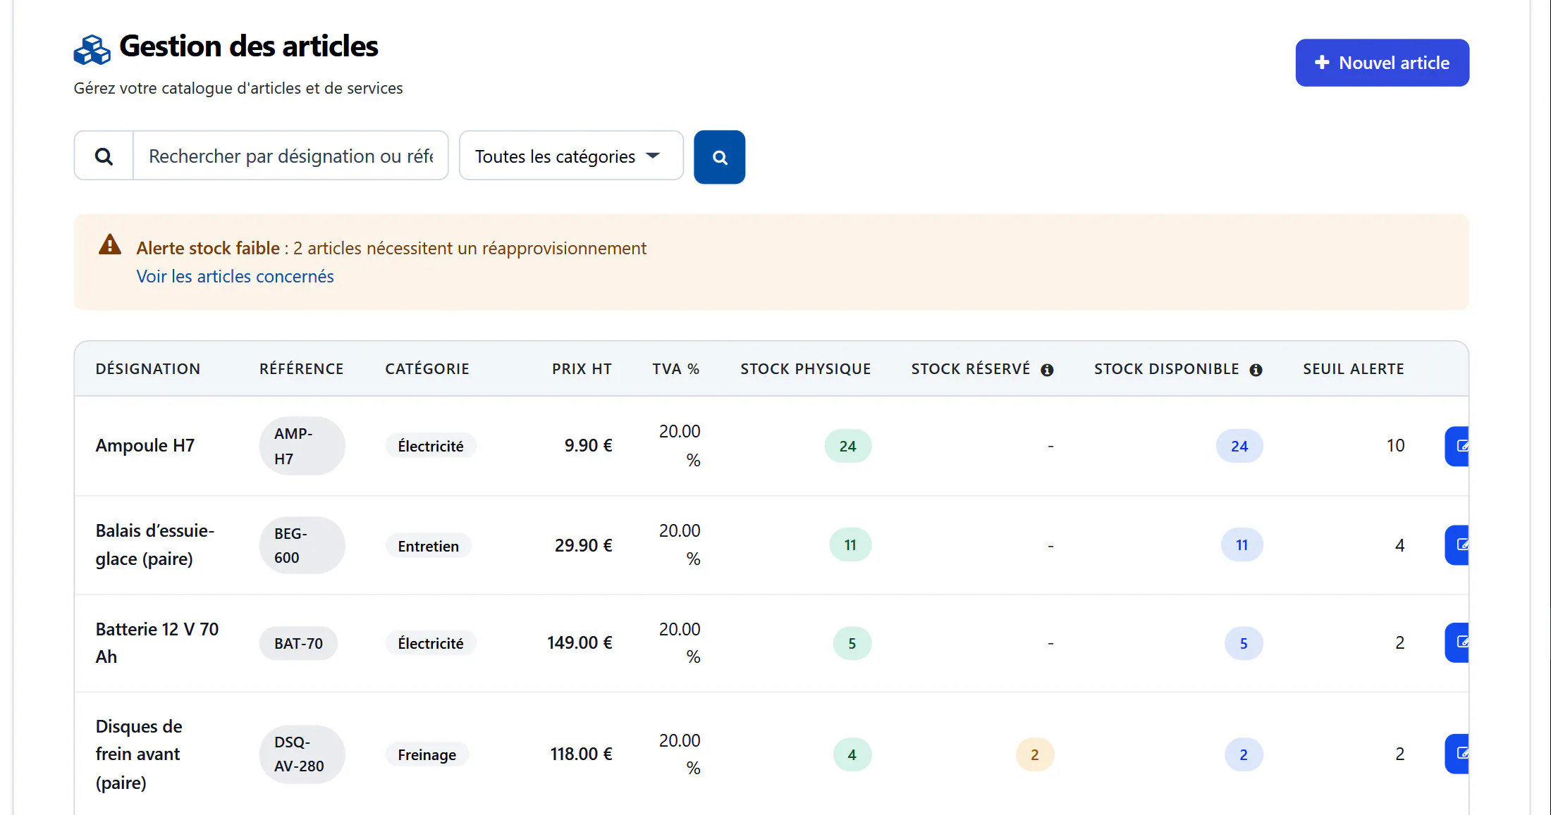
Task: Click the Catégorie column header
Action: pos(427,369)
